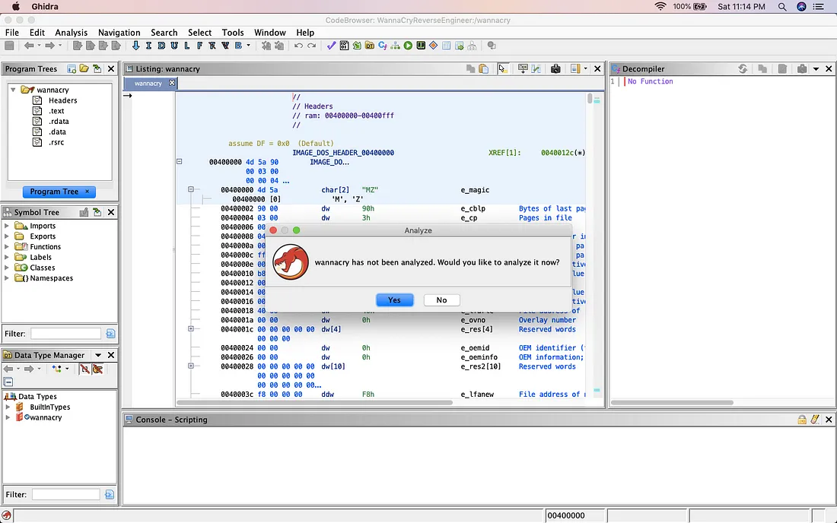The width and height of the screenshot is (837, 523).
Task: Click No in the Analyze dialog
Action: tap(441, 300)
